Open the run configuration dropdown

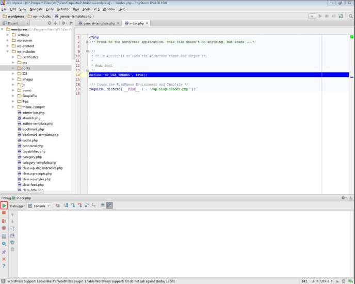coord(312,16)
